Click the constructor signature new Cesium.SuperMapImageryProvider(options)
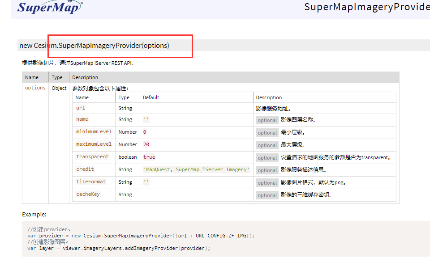The width and height of the screenshot is (430, 262). (94, 46)
